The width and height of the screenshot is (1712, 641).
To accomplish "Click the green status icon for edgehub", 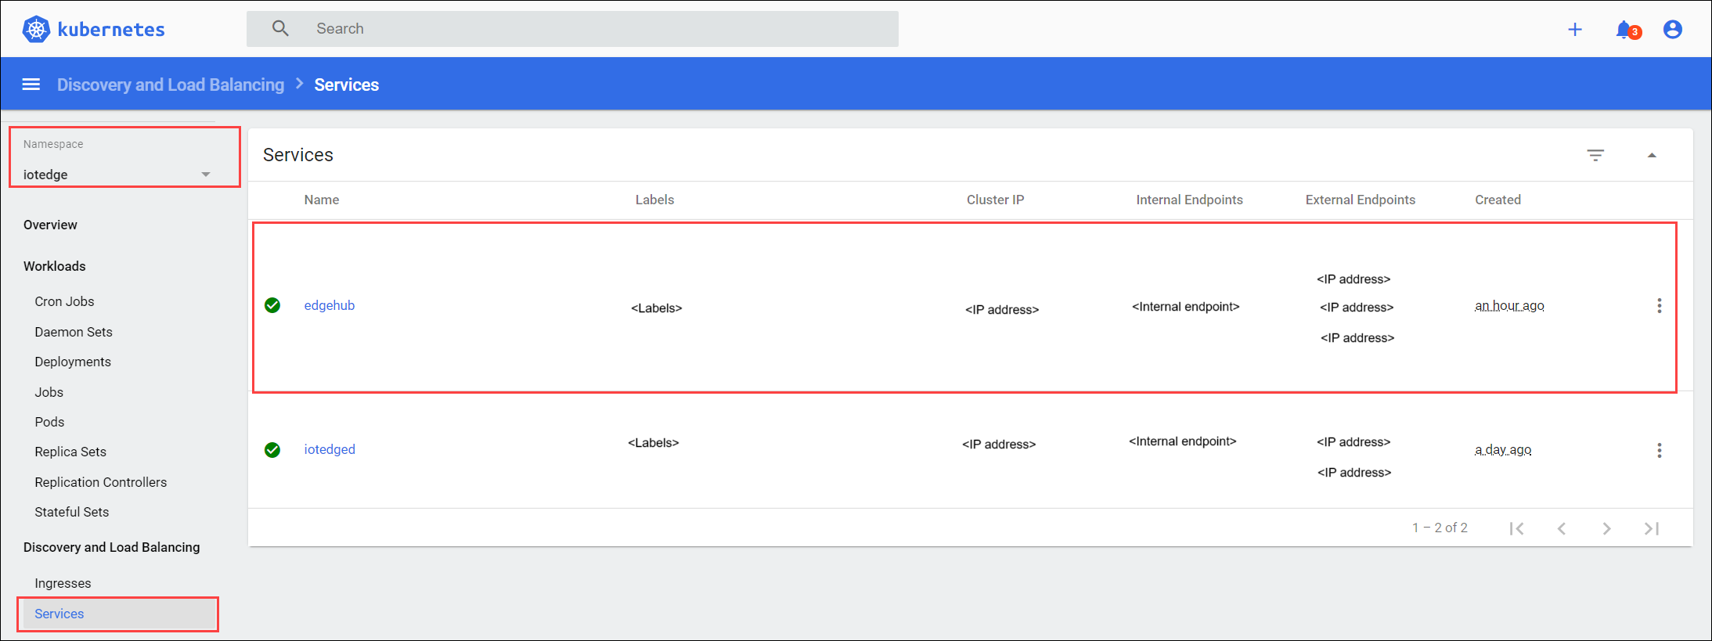I will click(x=272, y=305).
